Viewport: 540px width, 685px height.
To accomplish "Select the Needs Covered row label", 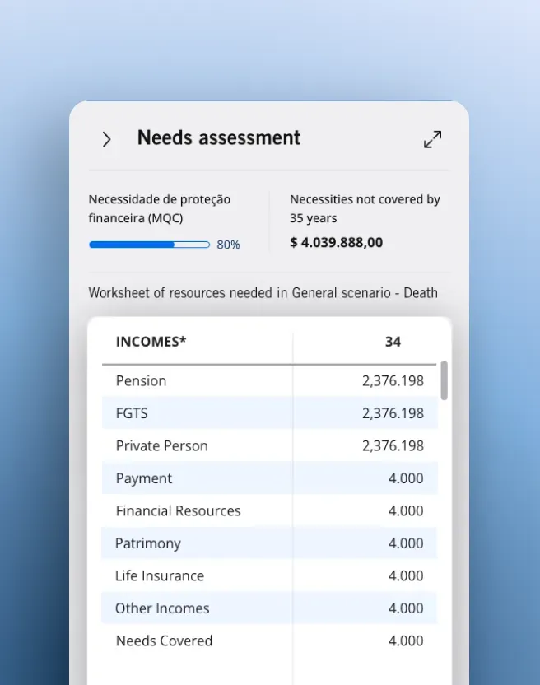I will [165, 641].
